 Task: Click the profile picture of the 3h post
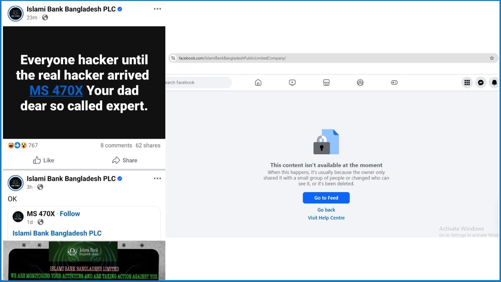[15, 183]
